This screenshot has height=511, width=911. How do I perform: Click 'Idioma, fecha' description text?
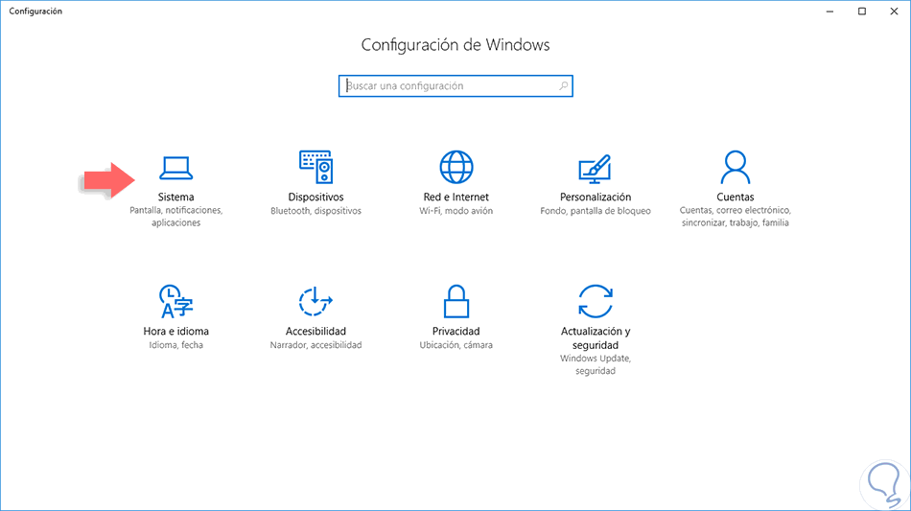[x=176, y=345]
